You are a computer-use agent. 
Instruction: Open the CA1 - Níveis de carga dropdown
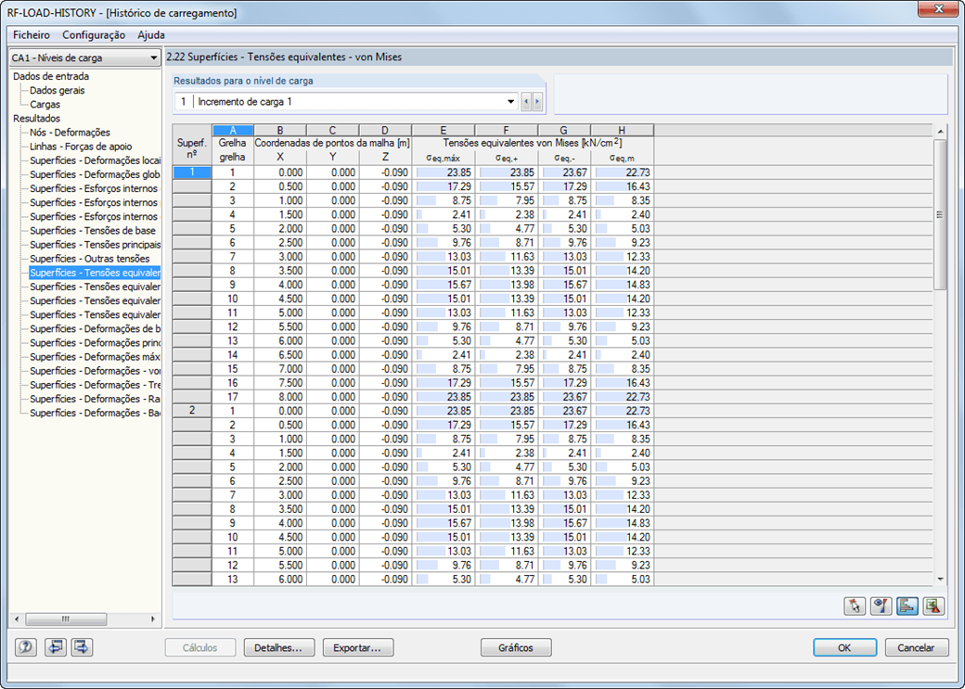click(85, 57)
